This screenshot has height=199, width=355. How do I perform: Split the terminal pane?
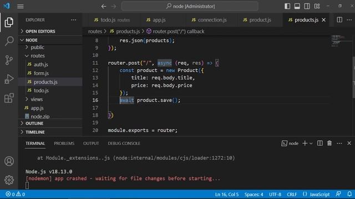click(x=319, y=143)
